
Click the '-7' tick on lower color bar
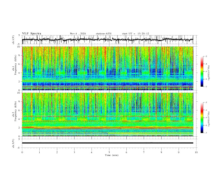[x=206, y=133]
